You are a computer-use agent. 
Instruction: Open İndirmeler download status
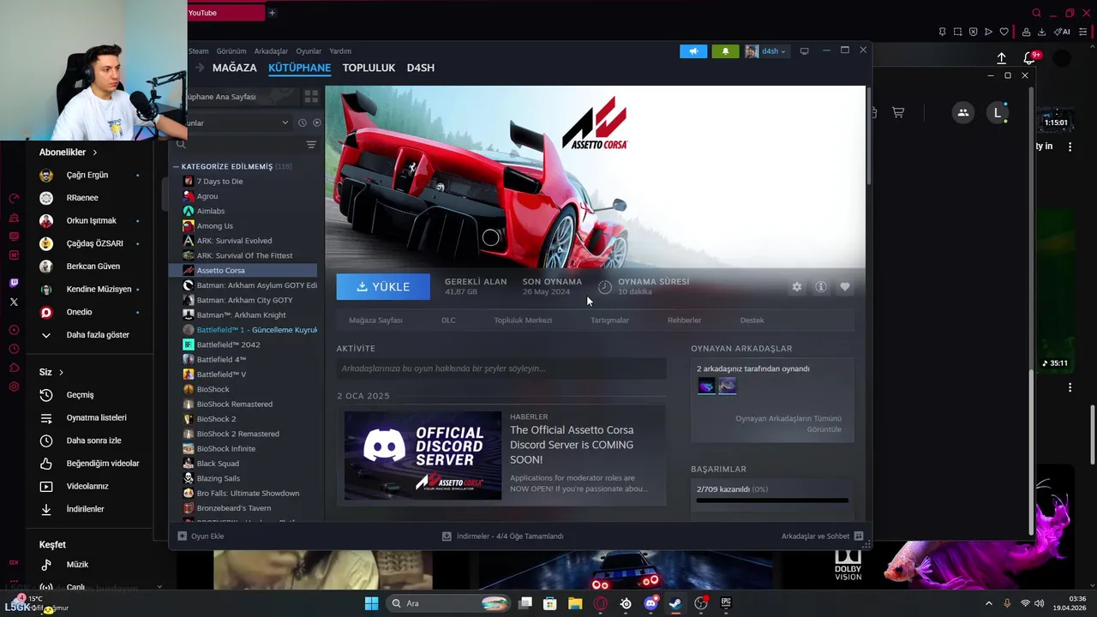click(503, 536)
